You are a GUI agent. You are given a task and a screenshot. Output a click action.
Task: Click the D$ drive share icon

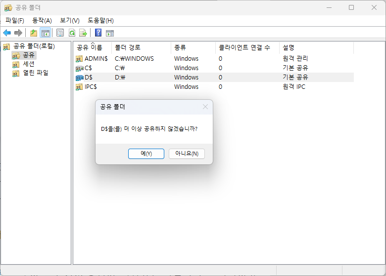(x=80, y=78)
